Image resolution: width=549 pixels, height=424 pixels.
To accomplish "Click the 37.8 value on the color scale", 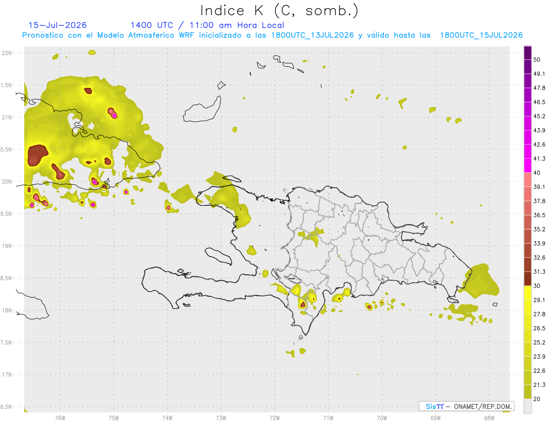I will 539,201.
